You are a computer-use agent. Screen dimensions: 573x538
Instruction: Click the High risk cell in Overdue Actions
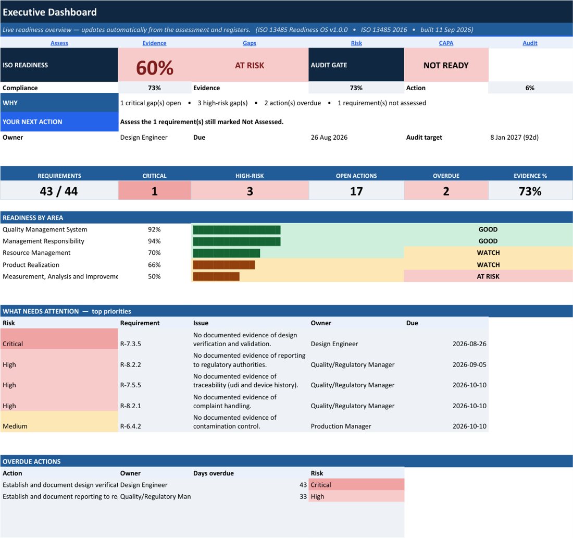click(x=356, y=497)
